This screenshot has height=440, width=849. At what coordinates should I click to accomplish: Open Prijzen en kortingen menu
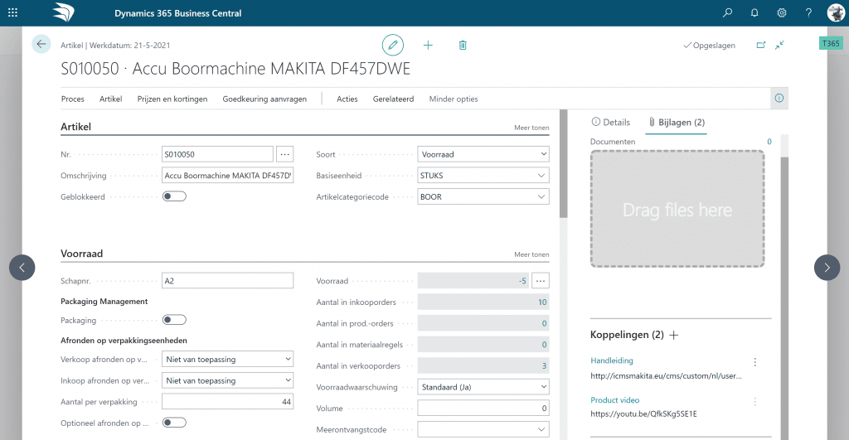tap(172, 99)
